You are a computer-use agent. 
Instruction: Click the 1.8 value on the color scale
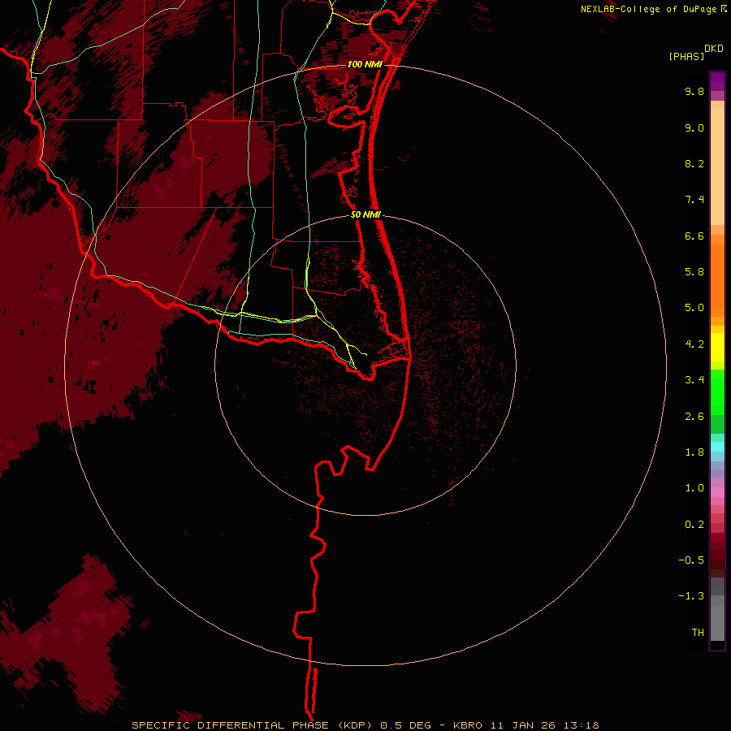coord(694,452)
